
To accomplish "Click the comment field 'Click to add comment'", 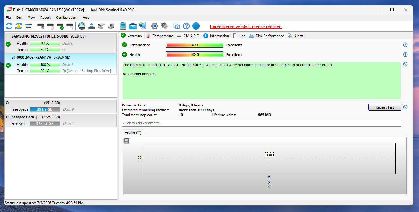I will point(262,123).
